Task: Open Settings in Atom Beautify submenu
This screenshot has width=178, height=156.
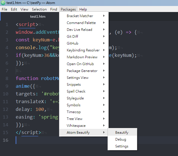Action: tap(122, 146)
